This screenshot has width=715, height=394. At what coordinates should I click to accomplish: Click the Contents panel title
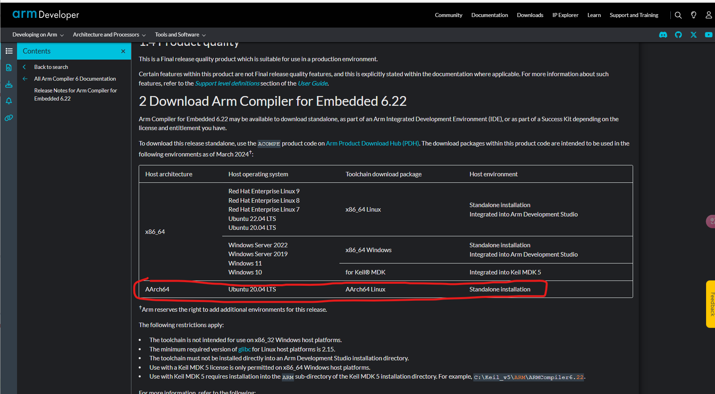coord(37,51)
